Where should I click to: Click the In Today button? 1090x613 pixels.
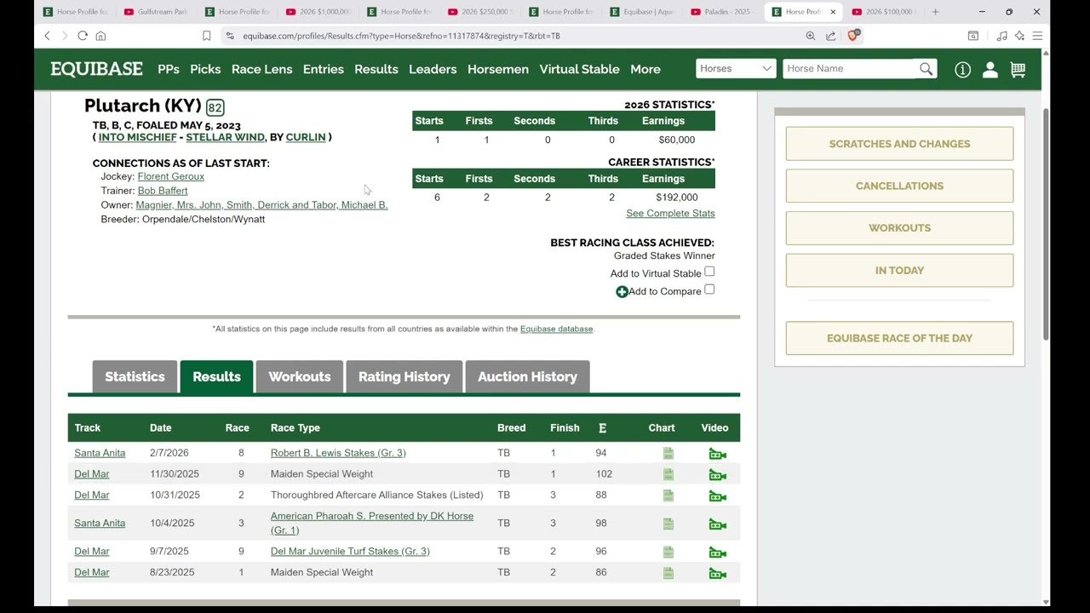point(899,271)
